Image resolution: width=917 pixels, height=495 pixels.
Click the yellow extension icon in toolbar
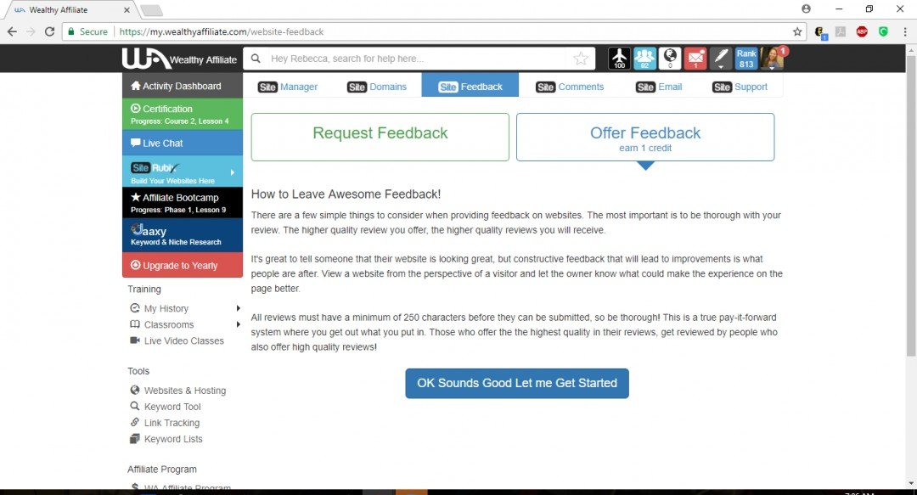click(820, 32)
